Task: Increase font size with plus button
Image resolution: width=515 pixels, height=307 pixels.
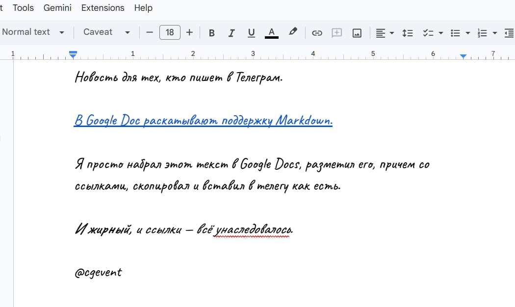Action: click(x=189, y=32)
